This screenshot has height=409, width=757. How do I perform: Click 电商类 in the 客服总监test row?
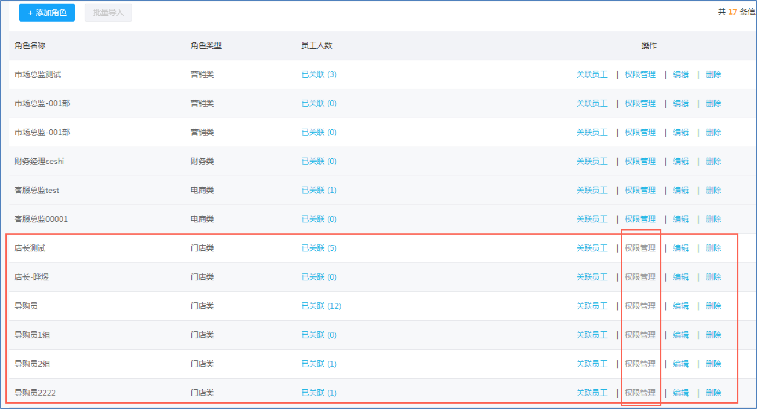click(x=202, y=191)
